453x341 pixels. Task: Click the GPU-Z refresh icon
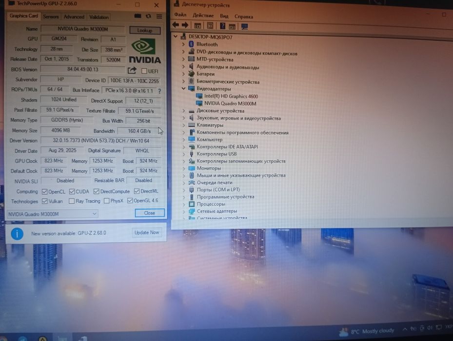pos(149,16)
